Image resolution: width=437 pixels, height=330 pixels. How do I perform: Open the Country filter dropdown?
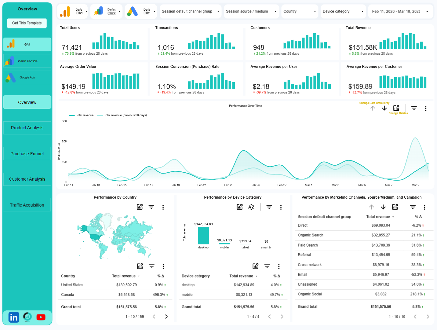(x=300, y=11)
